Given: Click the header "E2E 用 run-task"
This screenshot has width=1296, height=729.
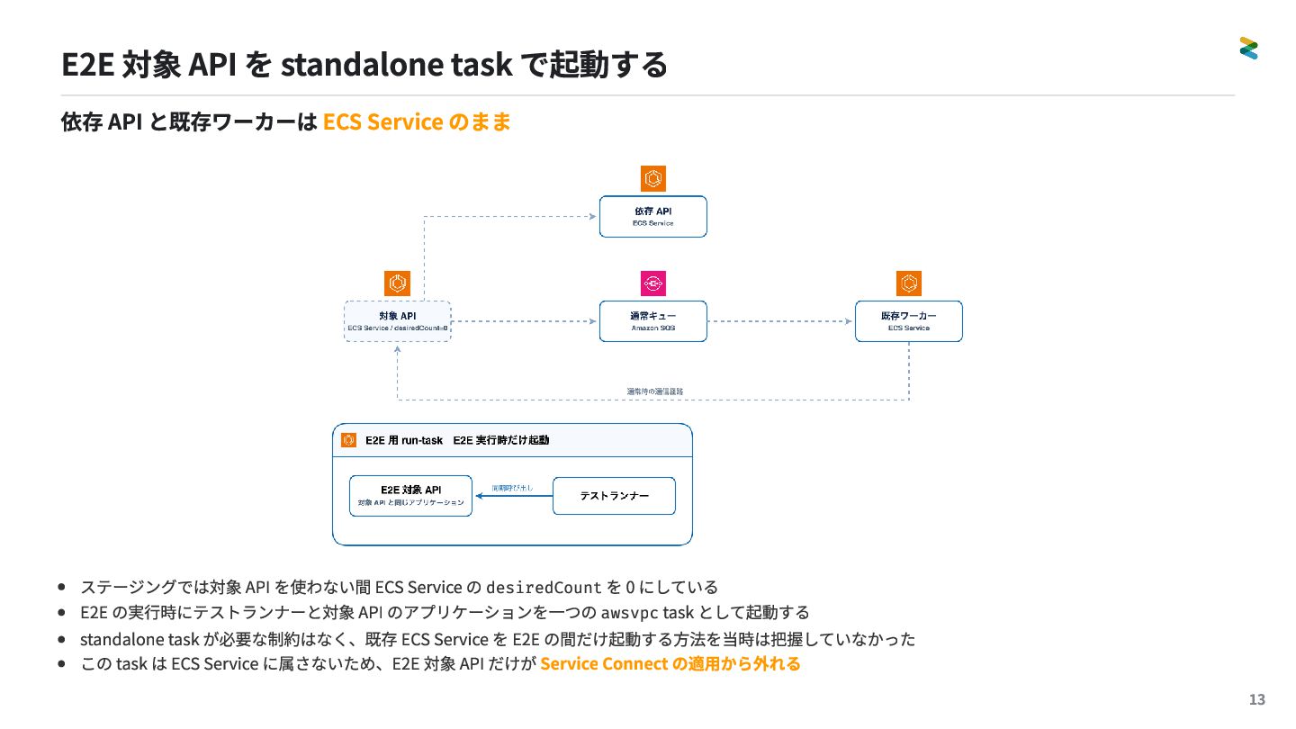Looking at the screenshot, I should (404, 440).
